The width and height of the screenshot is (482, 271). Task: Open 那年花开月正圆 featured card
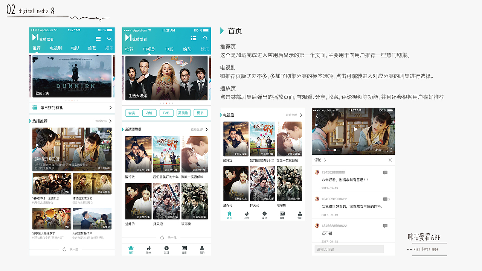(x=72, y=149)
